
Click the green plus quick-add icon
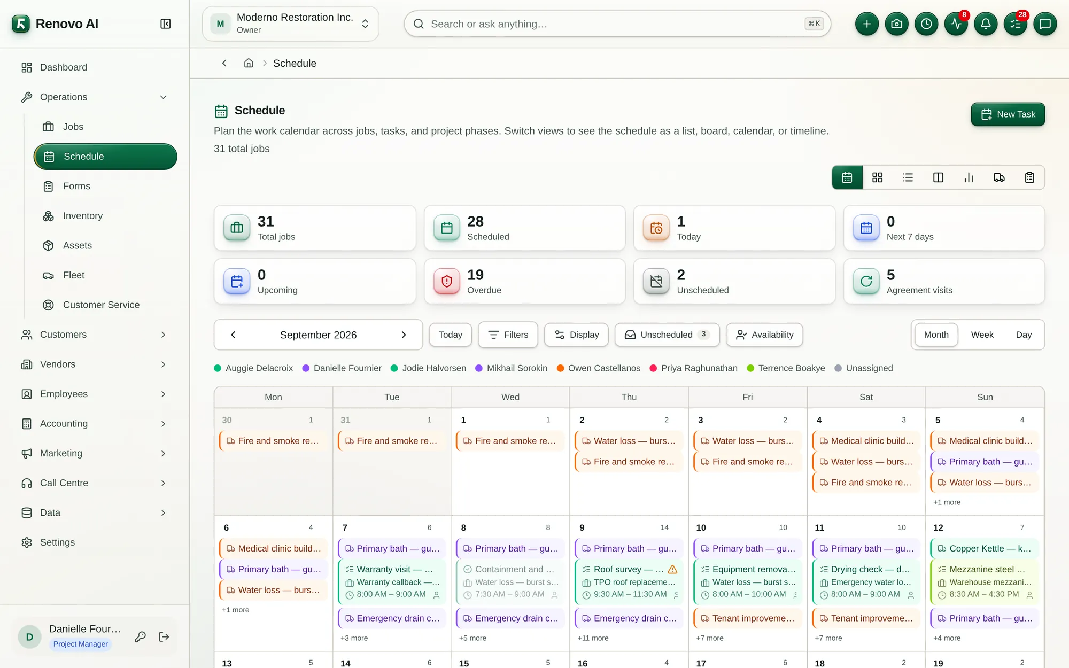(866, 24)
